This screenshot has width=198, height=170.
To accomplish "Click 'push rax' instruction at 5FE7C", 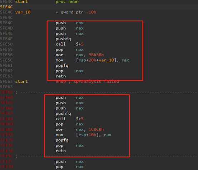I will (x=70, y=161).
